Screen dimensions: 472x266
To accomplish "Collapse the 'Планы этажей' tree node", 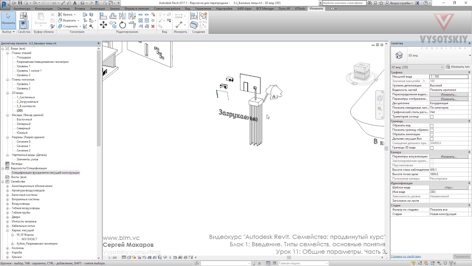I will tap(7, 53).
